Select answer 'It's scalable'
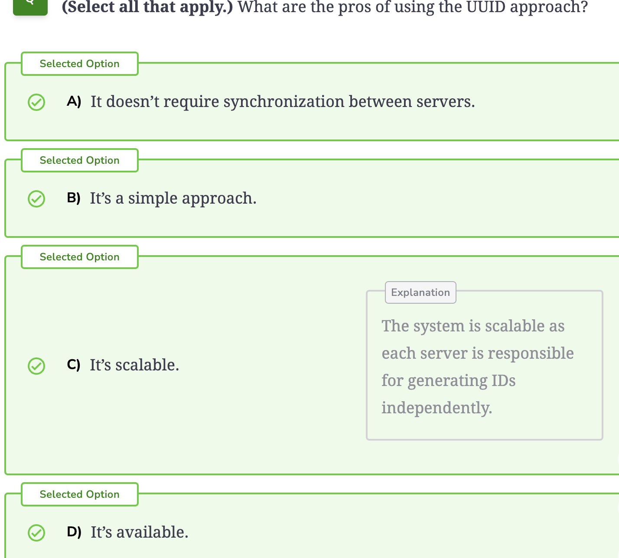Viewport: 619px width, 558px height. pos(134,365)
